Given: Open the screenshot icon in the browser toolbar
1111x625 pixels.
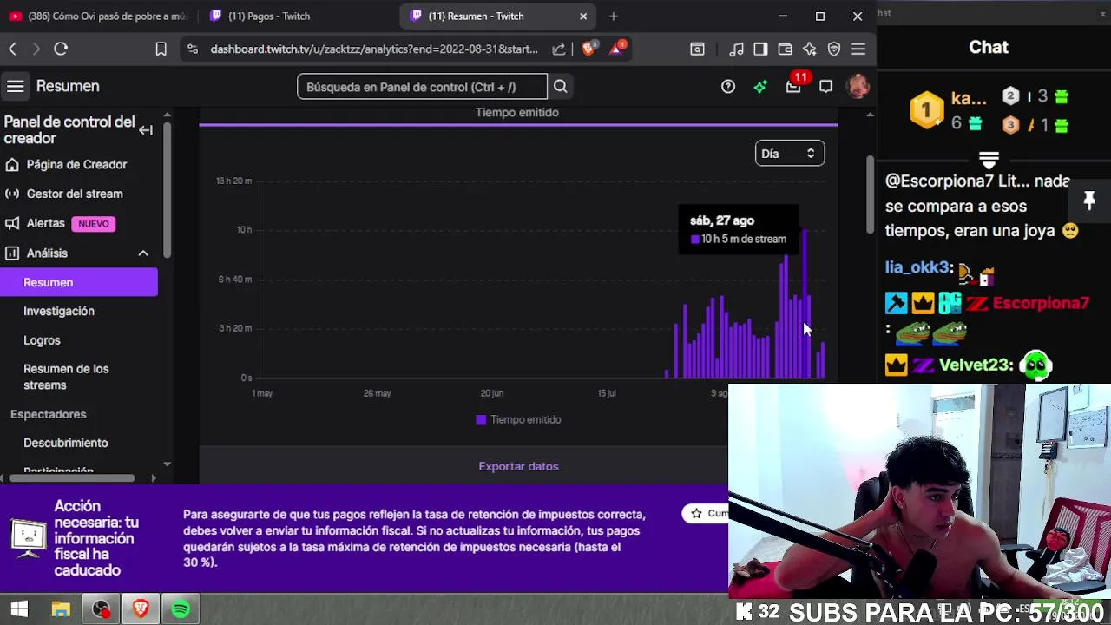Looking at the screenshot, I should click(x=697, y=49).
